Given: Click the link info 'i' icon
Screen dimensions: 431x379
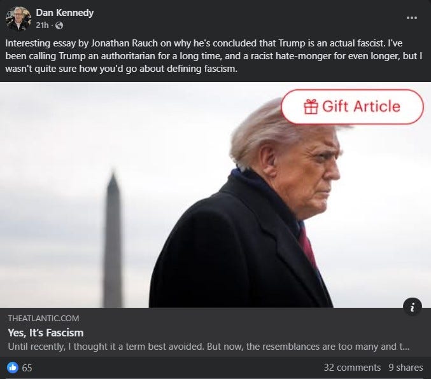Looking at the screenshot, I should tap(413, 307).
